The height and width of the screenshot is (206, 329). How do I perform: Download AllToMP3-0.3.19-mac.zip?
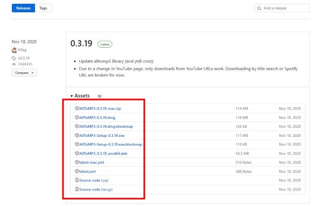click(x=100, y=109)
